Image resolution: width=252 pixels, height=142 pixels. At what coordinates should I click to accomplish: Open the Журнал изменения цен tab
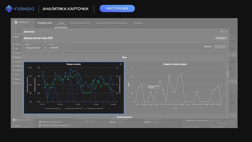pos(80,23)
